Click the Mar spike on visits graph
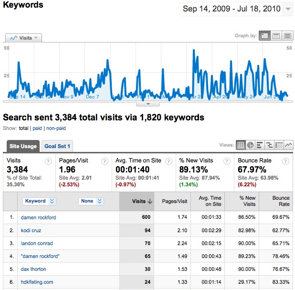This screenshot has width=295, height=290. pyautogui.click(x=194, y=51)
